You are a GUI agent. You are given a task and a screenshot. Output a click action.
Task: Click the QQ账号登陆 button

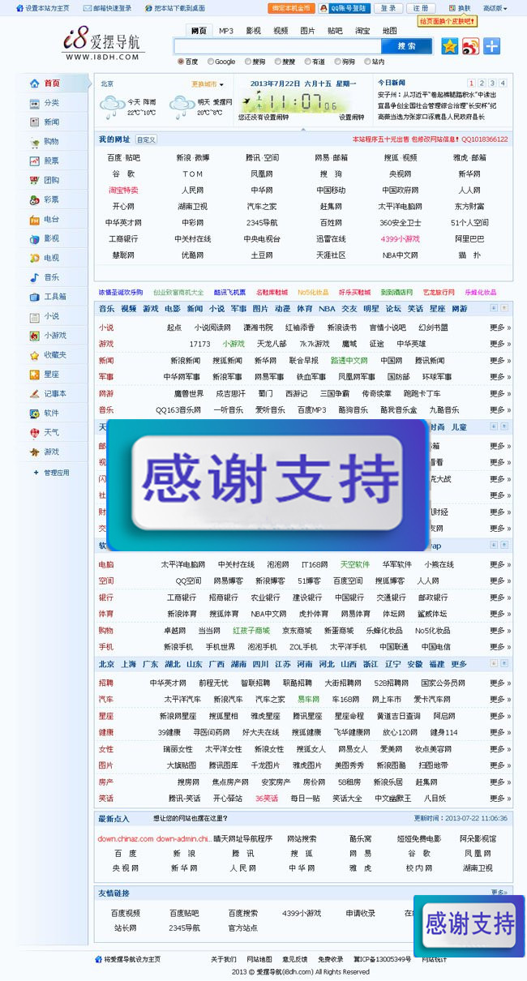coord(346,8)
